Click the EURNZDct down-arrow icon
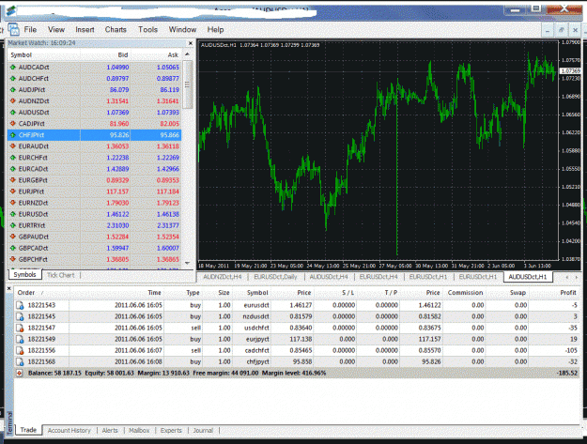 pyautogui.click(x=13, y=203)
